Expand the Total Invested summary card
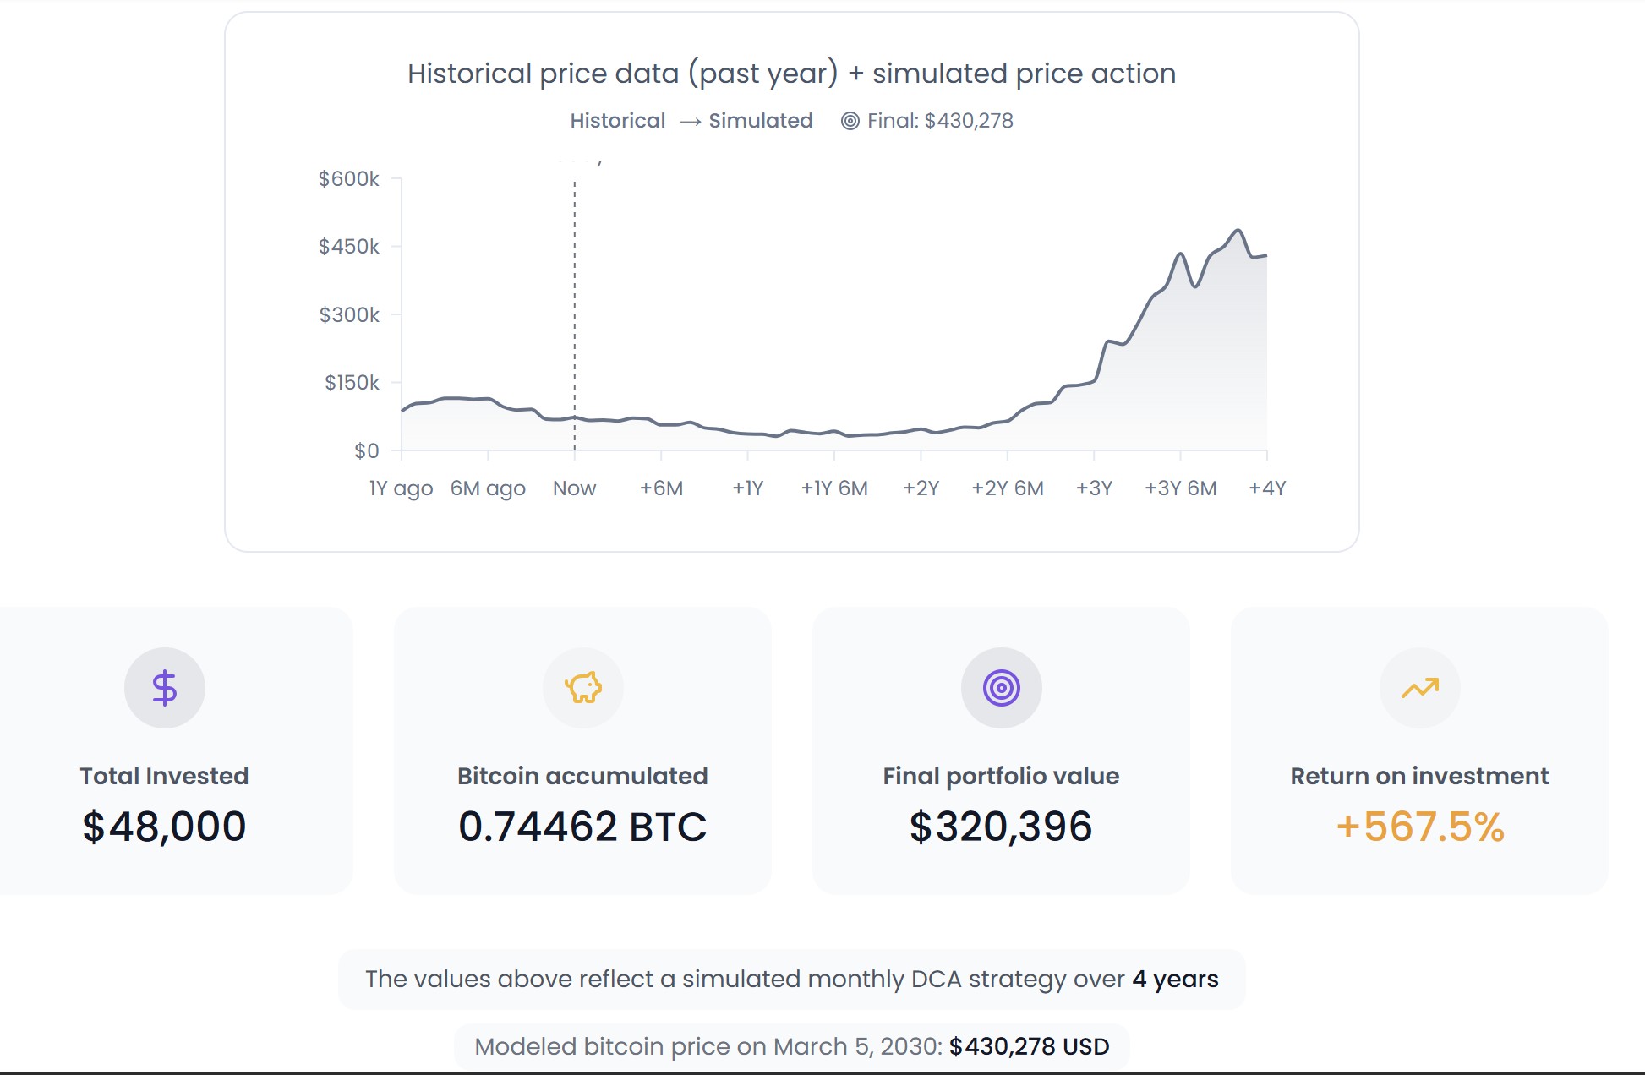 [165, 744]
